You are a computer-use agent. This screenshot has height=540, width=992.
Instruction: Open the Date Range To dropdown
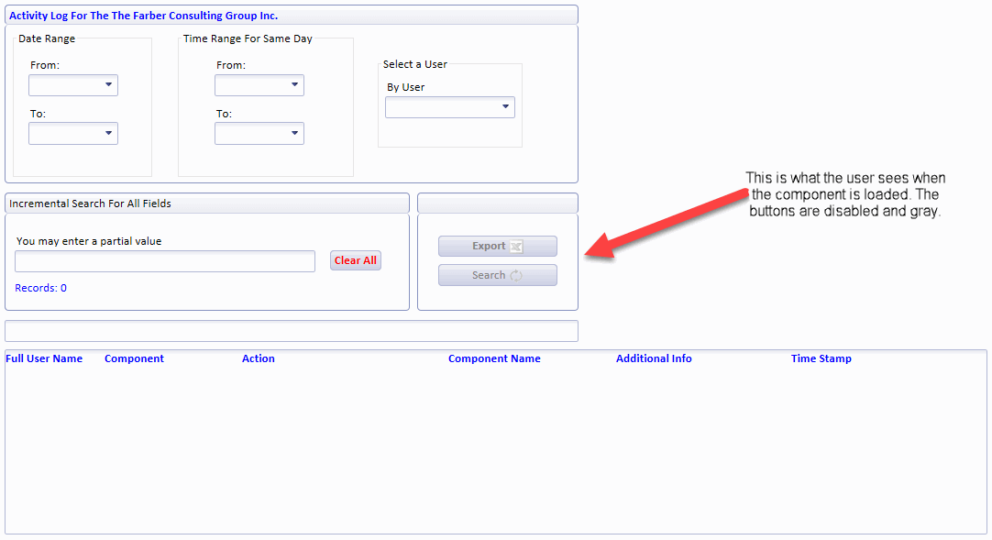pyautogui.click(x=73, y=134)
